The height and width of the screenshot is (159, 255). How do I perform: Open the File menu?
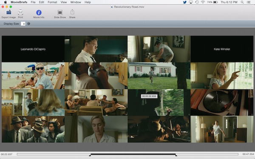(x=33, y=2)
